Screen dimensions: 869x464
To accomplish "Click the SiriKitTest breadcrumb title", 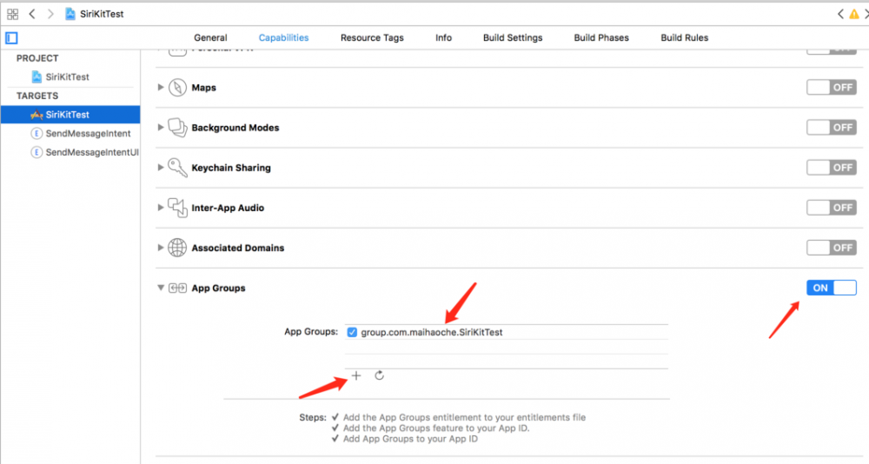I will pyautogui.click(x=102, y=14).
